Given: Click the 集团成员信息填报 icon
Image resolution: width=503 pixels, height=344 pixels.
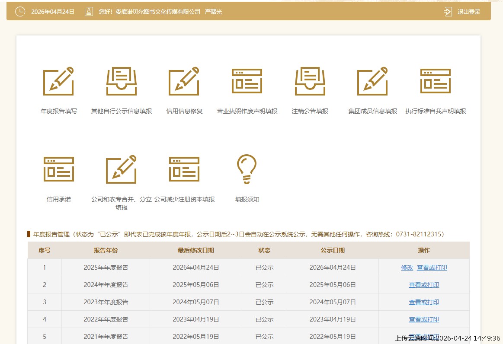Looking at the screenshot, I should [372, 82].
